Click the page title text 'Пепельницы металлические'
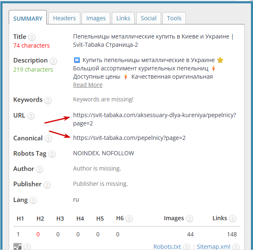 click(114, 36)
